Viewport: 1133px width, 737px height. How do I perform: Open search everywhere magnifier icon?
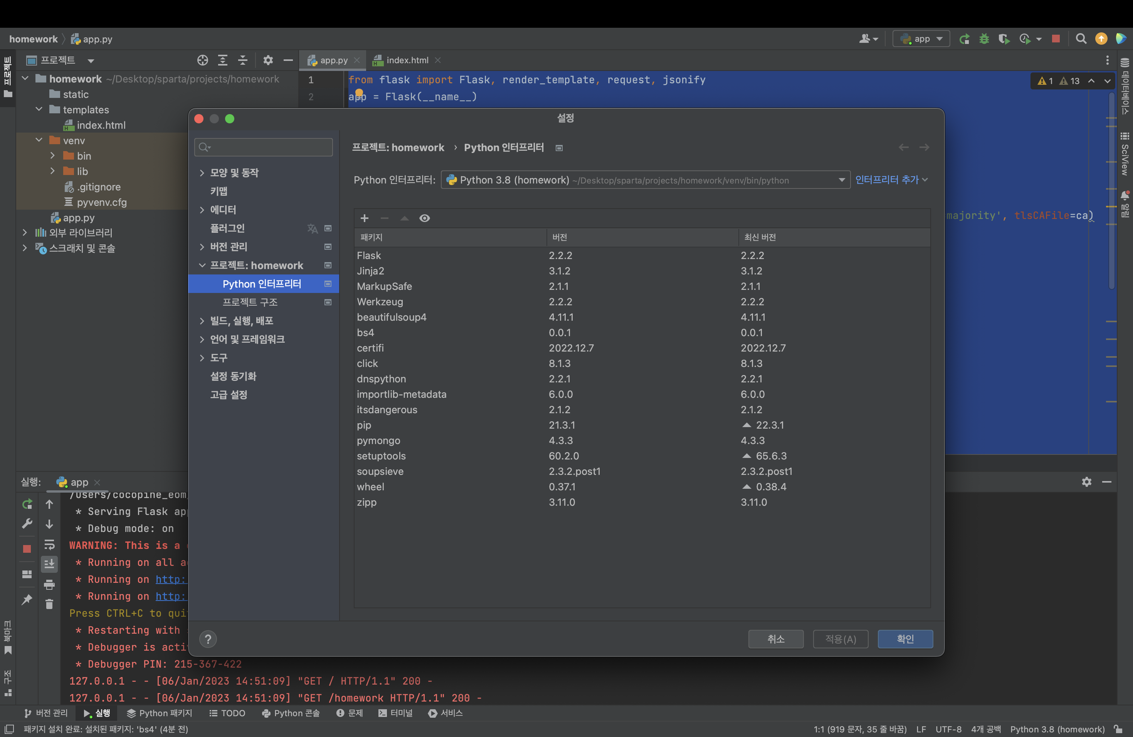tap(1081, 39)
